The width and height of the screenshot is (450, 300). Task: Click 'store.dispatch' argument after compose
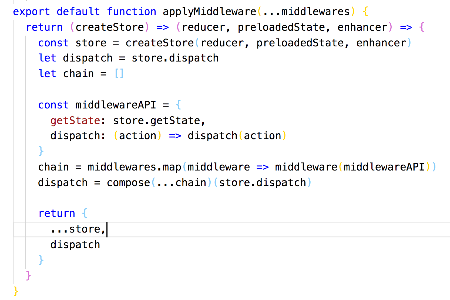[x=263, y=183]
